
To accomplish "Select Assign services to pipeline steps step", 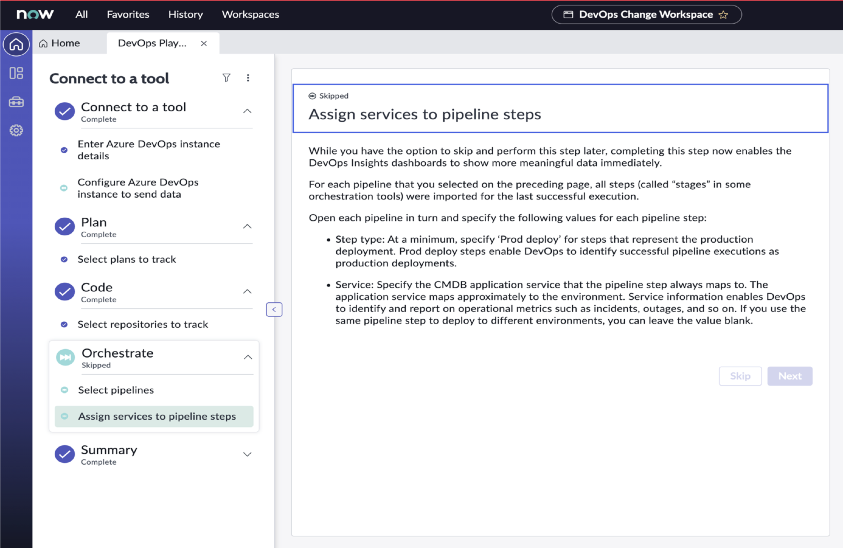I will point(154,416).
